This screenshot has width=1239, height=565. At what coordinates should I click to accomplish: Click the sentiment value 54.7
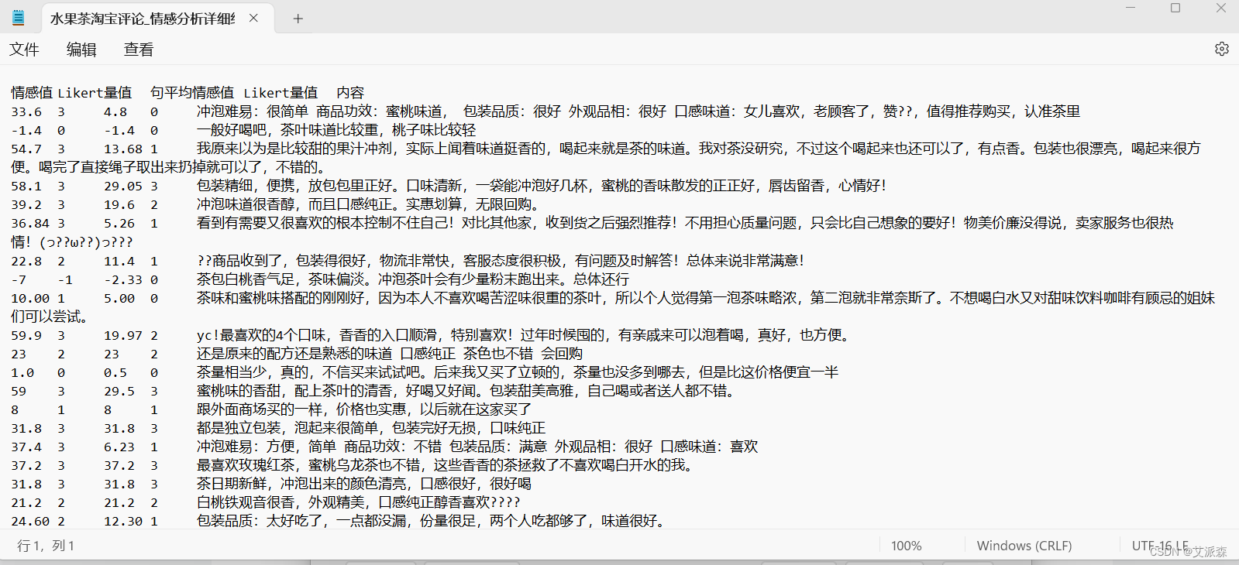(26, 149)
